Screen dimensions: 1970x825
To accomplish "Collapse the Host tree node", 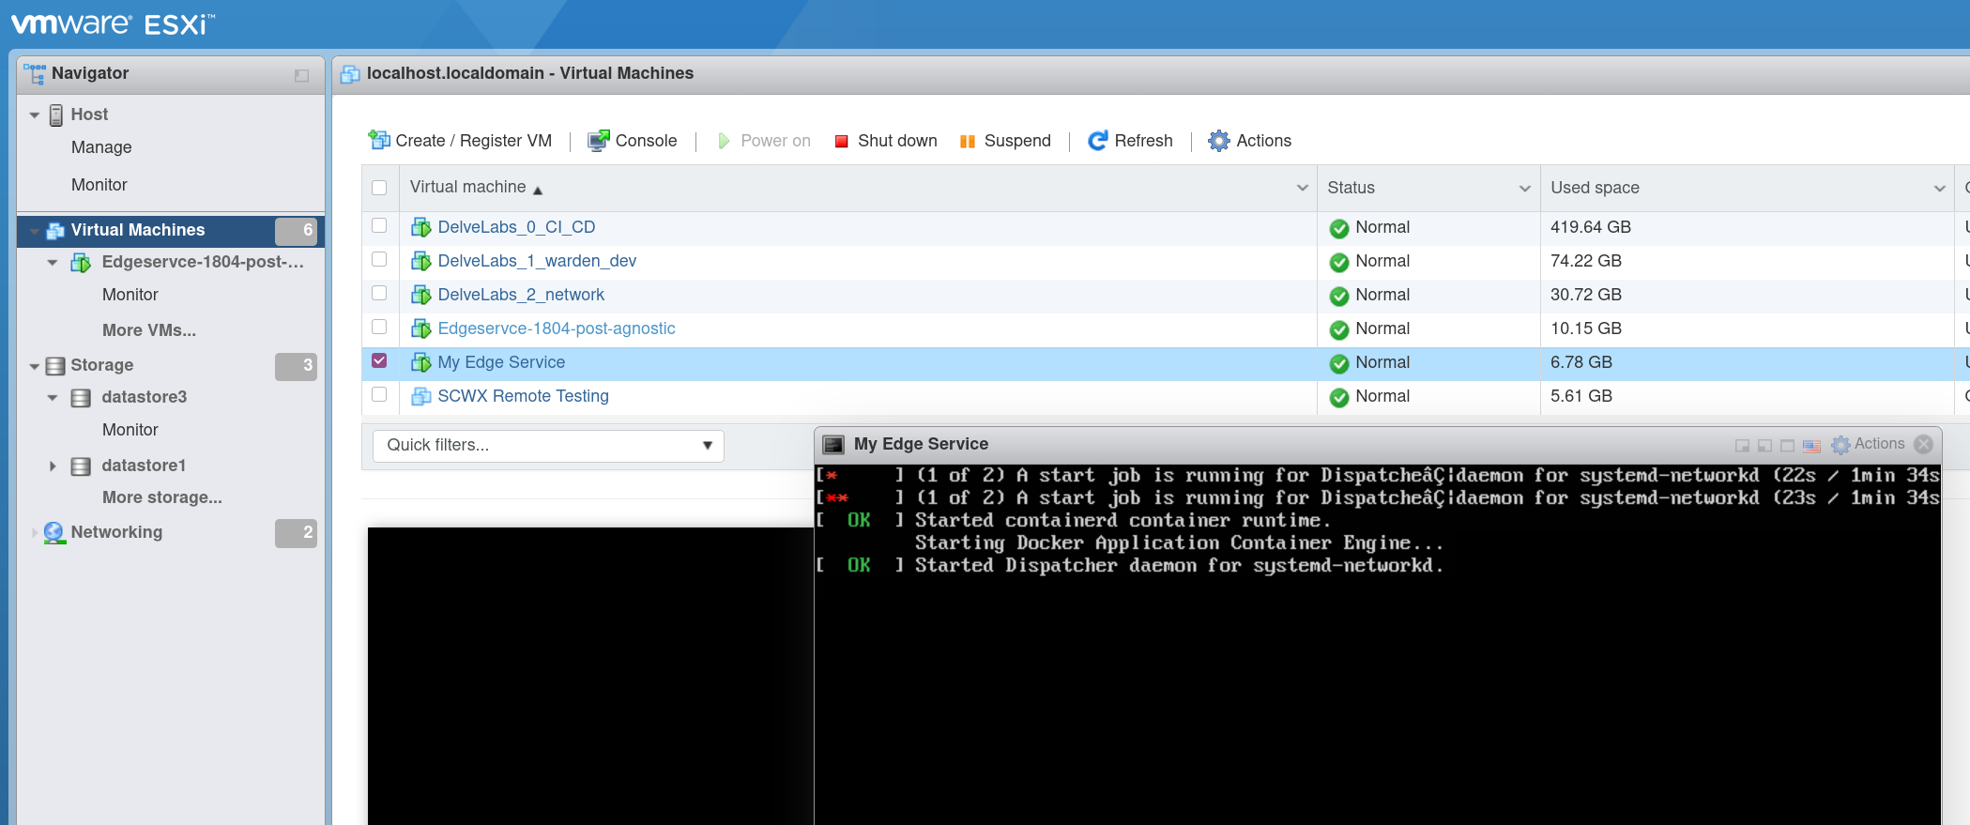I will 35,115.
